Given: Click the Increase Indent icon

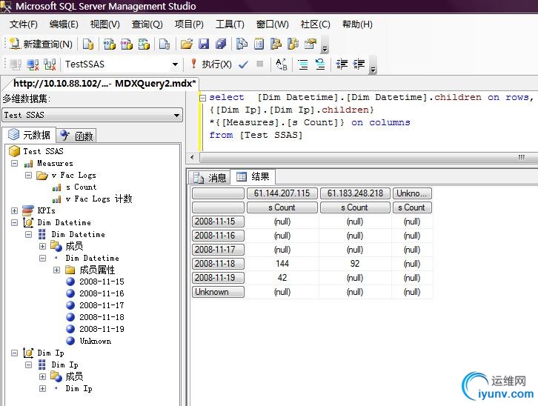Looking at the screenshot, I should (x=358, y=64).
